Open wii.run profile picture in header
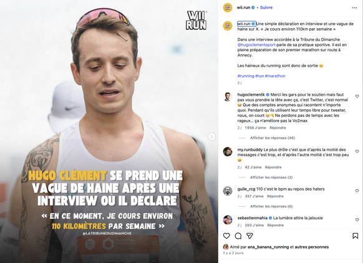This screenshot has height=263, width=363. point(228,7)
